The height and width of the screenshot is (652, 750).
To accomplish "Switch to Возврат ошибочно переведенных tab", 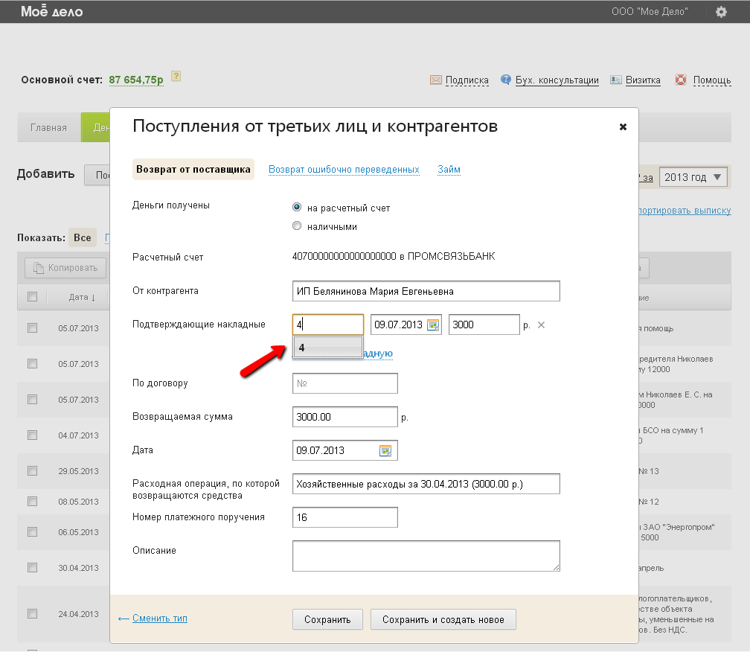I will pyautogui.click(x=344, y=170).
